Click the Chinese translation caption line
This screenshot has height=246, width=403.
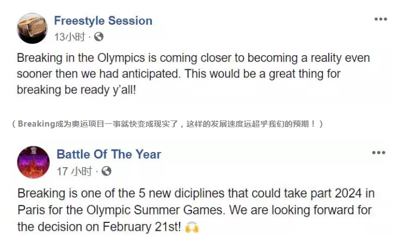[x=167, y=124]
